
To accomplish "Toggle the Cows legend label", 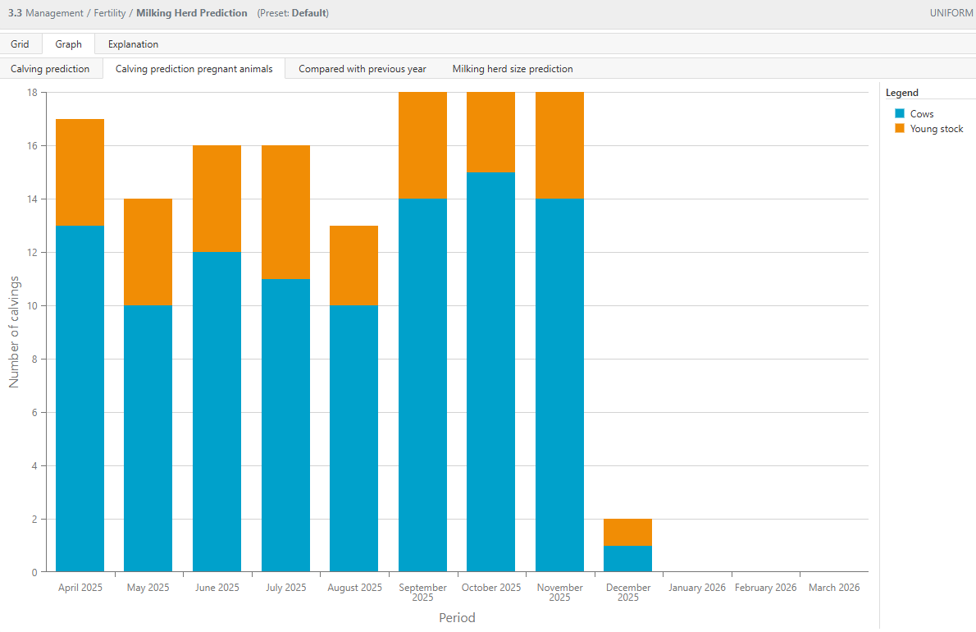I will (x=922, y=114).
